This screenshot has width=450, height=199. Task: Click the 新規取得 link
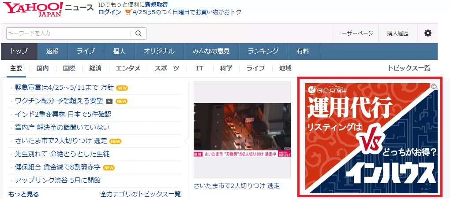pyautogui.click(x=157, y=4)
